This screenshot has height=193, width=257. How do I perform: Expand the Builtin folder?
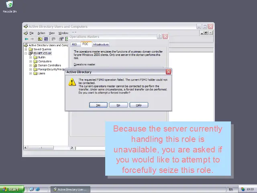pos(31,57)
